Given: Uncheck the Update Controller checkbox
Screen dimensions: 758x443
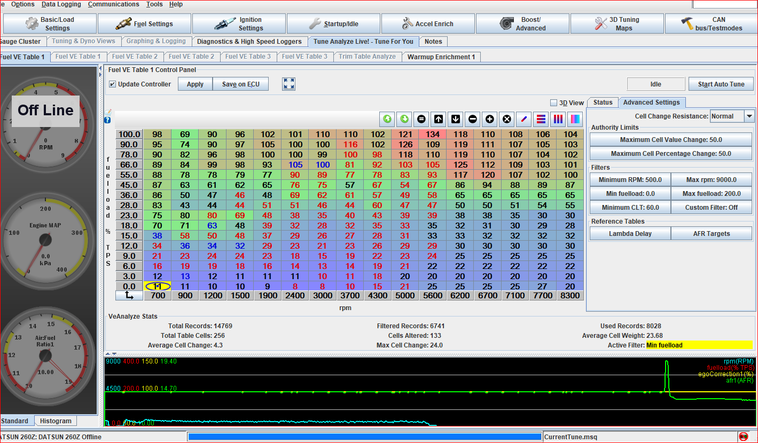Looking at the screenshot, I should pos(113,84).
